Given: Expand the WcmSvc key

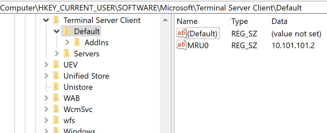Looking at the screenshot, I should coord(46,109).
